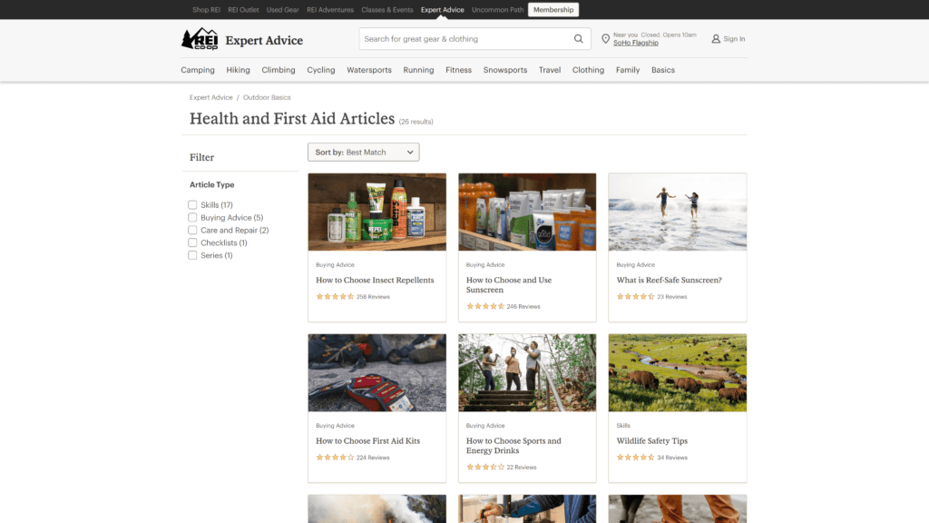Click the sunscreen products thumbnail image
The width and height of the screenshot is (929, 523).
tap(527, 212)
